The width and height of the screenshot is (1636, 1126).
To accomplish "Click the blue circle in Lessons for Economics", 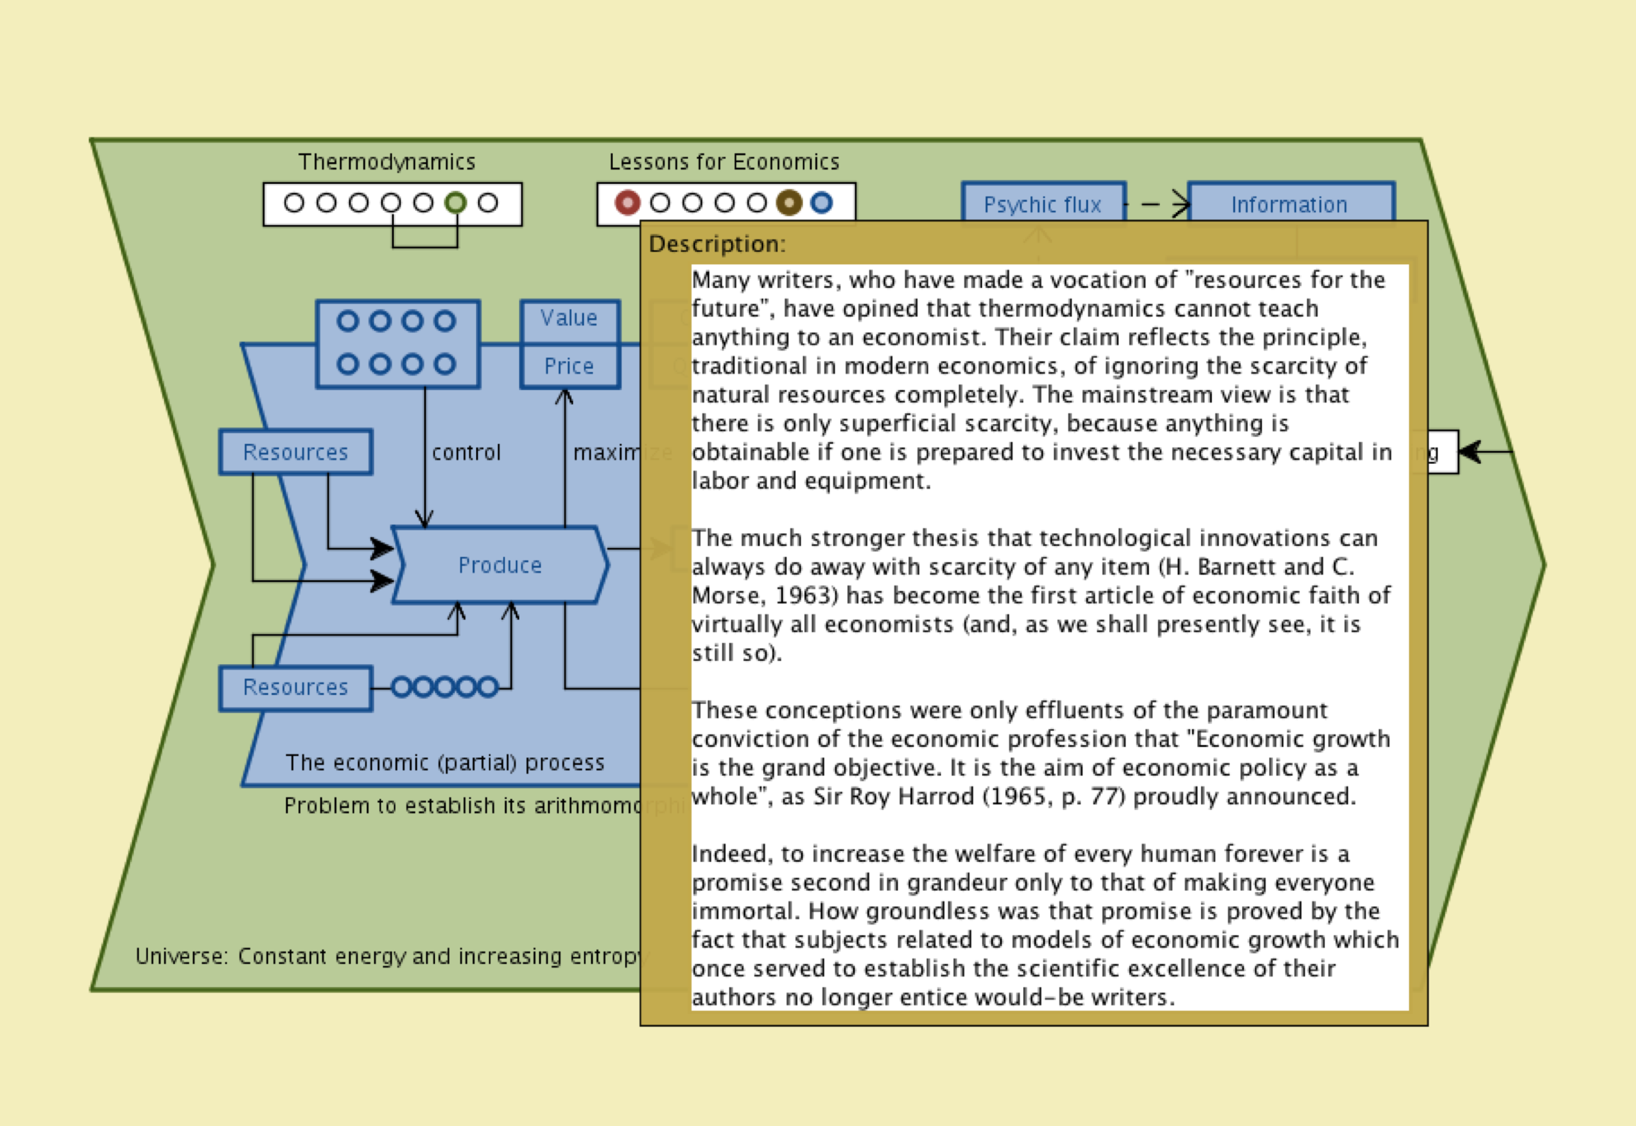I will click(821, 203).
